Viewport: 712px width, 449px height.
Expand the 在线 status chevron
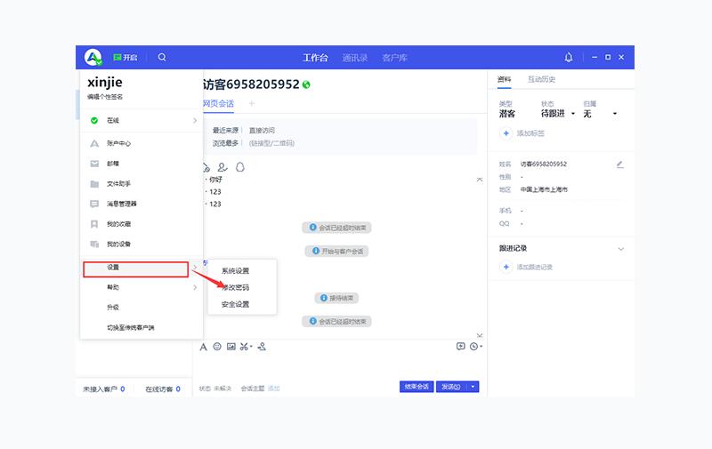195,120
